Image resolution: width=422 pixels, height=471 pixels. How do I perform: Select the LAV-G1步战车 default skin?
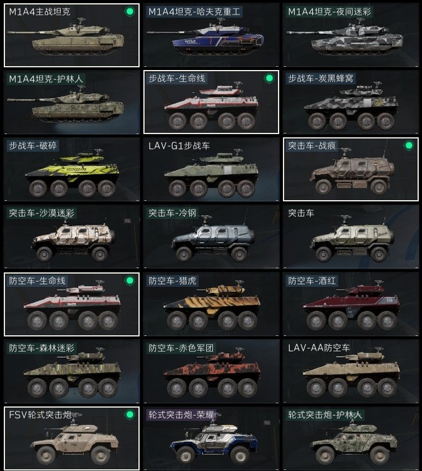(x=211, y=169)
